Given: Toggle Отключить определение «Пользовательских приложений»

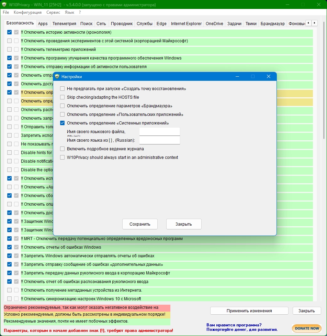Looking at the screenshot, I should (62, 115).
